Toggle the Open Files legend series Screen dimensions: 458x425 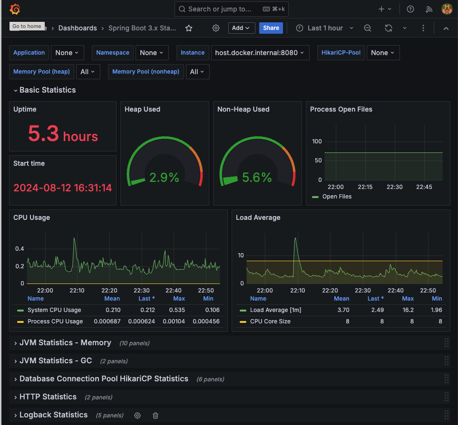337,197
